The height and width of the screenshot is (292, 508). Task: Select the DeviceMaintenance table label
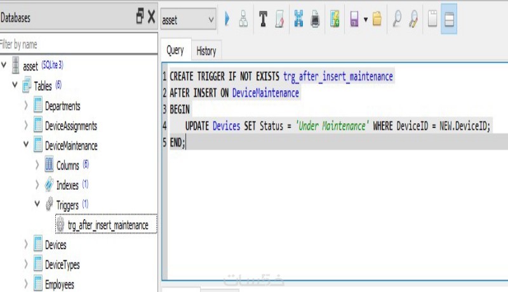(x=71, y=145)
